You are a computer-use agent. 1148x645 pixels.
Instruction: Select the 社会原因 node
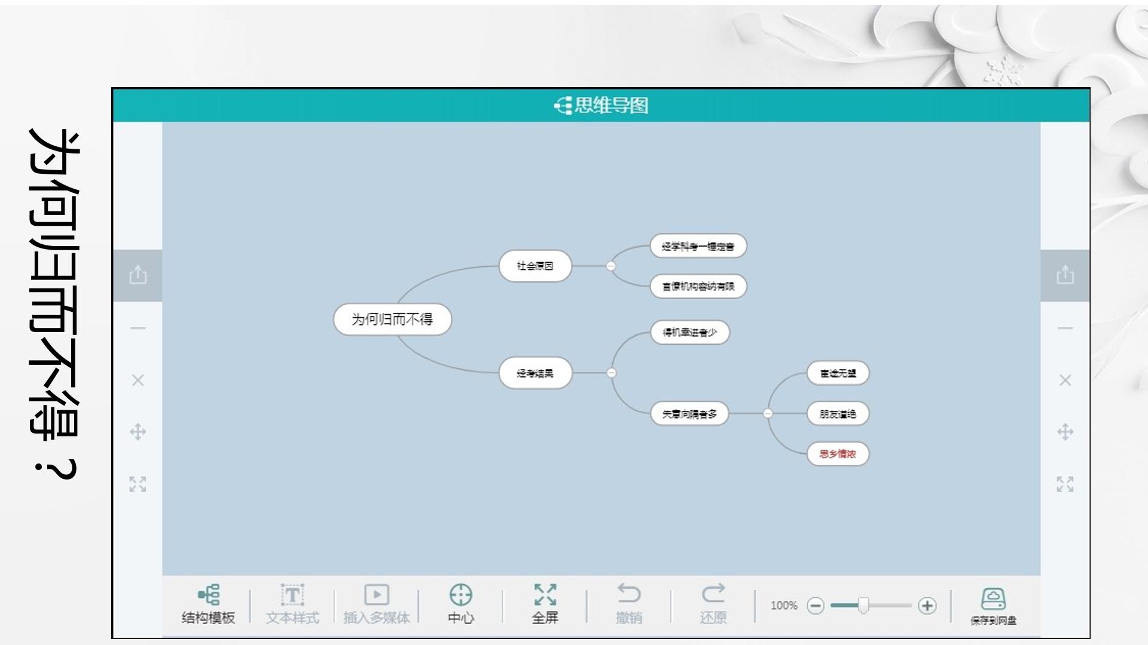[x=535, y=266]
